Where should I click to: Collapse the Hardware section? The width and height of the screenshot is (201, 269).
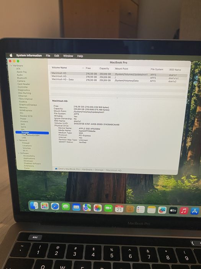(11, 66)
